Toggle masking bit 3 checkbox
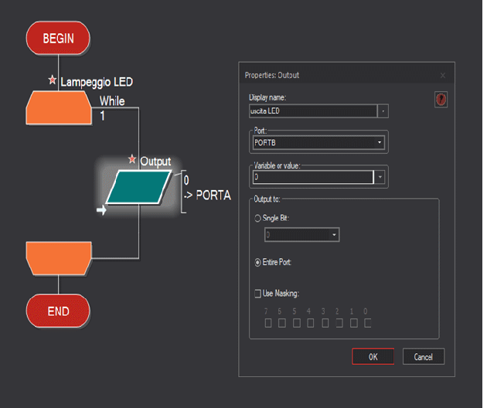The height and width of the screenshot is (408, 487). [325, 323]
